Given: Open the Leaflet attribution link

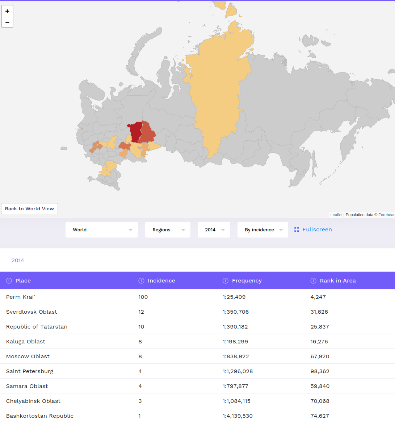Looking at the screenshot, I should pyautogui.click(x=336, y=215).
